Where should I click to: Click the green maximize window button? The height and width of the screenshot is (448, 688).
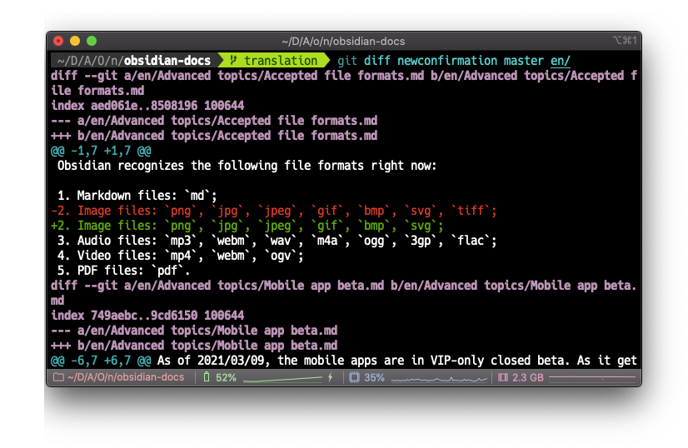[92, 41]
